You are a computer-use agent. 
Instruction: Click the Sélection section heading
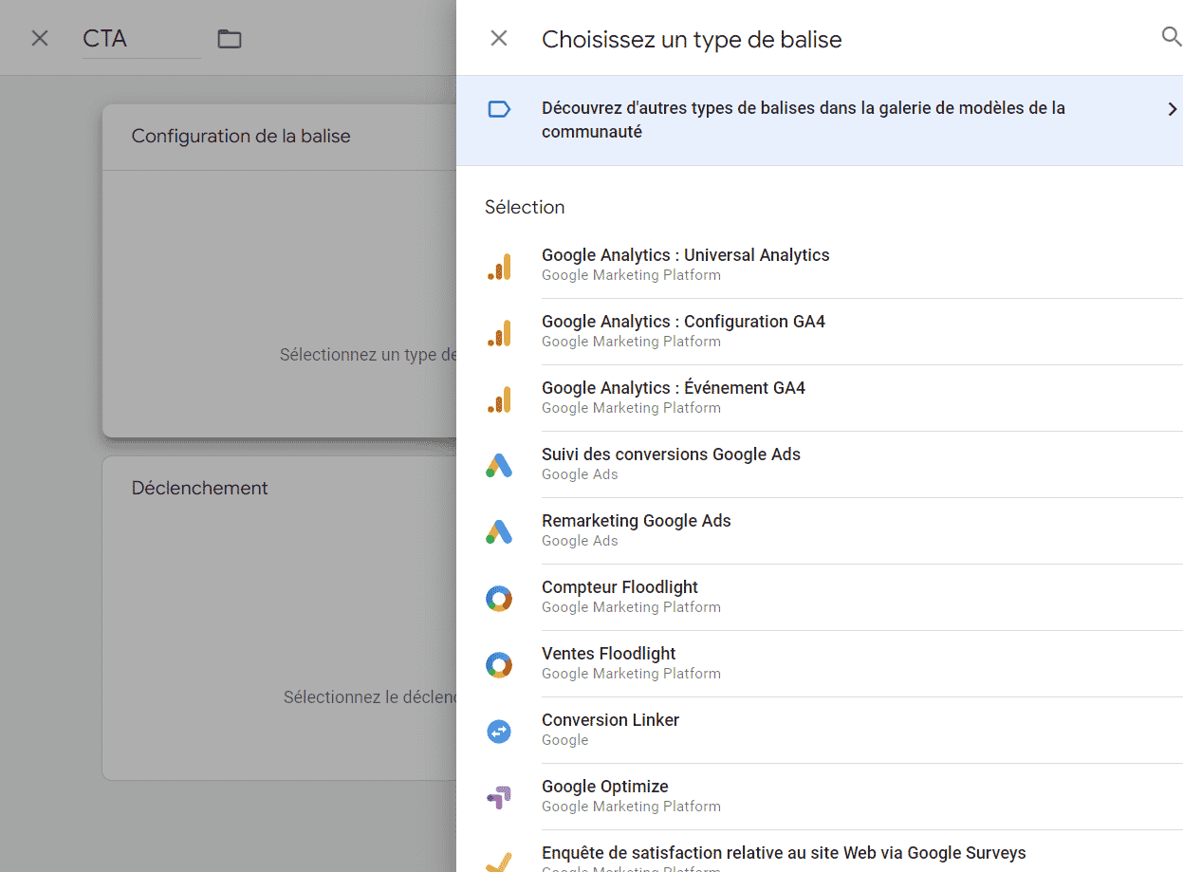tap(525, 207)
